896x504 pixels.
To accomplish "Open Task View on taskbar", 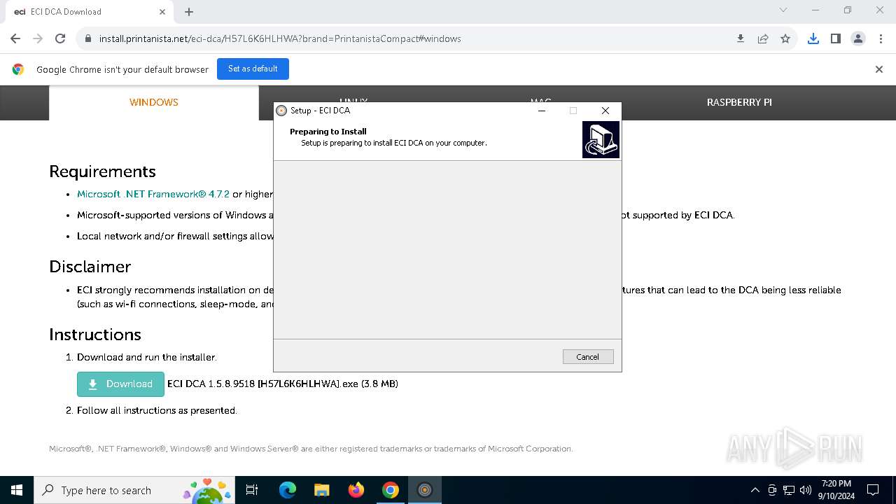I will pyautogui.click(x=252, y=490).
